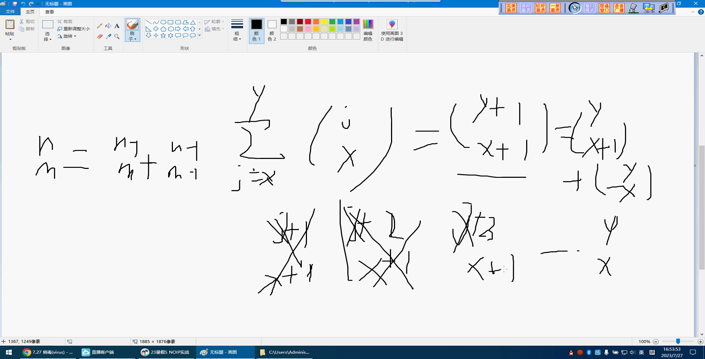
Task: Open Edit with Paint 3D
Action: (392, 30)
